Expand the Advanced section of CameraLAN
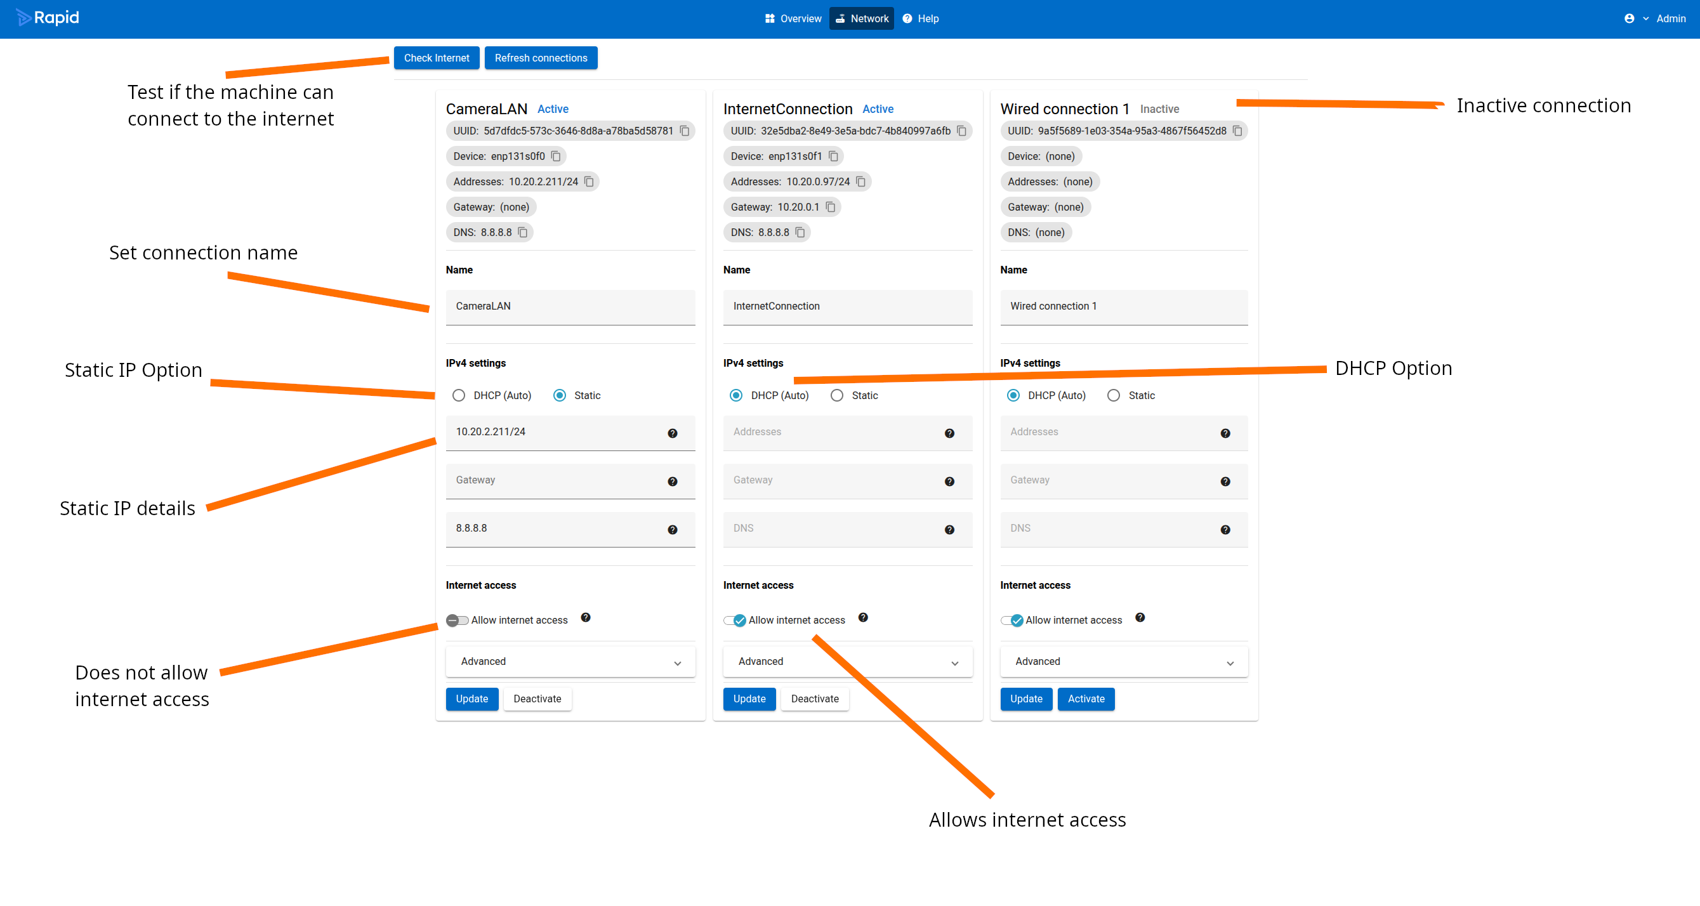Screen dimensions: 1700x906 tap(570, 661)
